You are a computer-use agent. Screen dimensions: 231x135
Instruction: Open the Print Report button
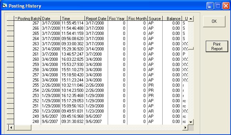(217, 46)
